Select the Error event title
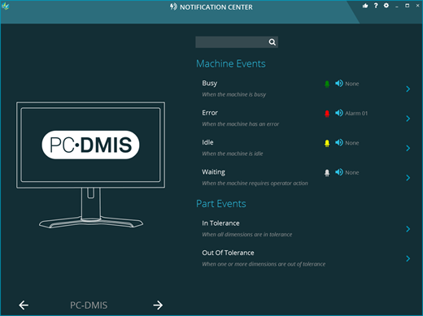This screenshot has height=316, width=423. pos(210,113)
